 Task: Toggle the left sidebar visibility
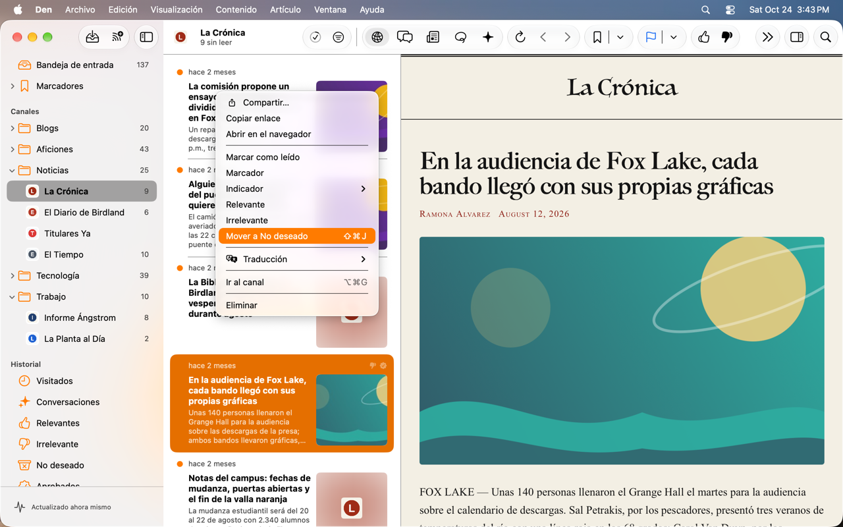pos(146,38)
